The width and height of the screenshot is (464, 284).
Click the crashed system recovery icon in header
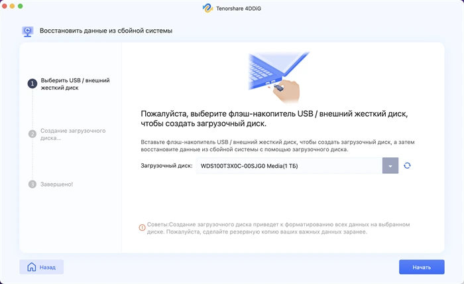click(x=28, y=31)
